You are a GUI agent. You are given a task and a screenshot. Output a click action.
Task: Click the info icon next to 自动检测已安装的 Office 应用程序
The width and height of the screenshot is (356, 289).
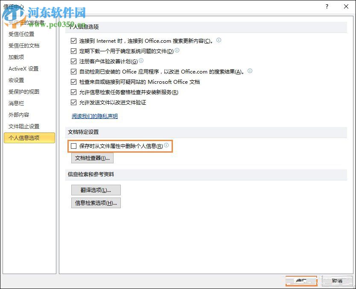coord(250,71)
